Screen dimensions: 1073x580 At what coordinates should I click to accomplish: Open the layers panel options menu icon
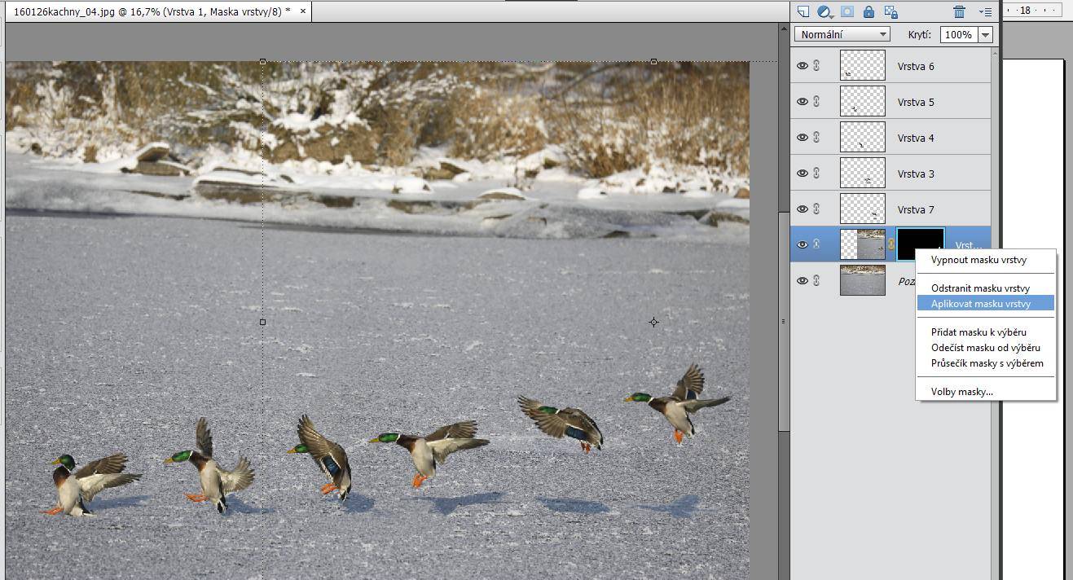coord(985,11)
